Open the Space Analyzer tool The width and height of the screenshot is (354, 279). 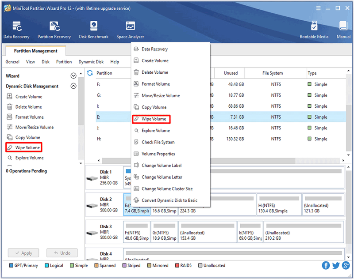[130, 30]
